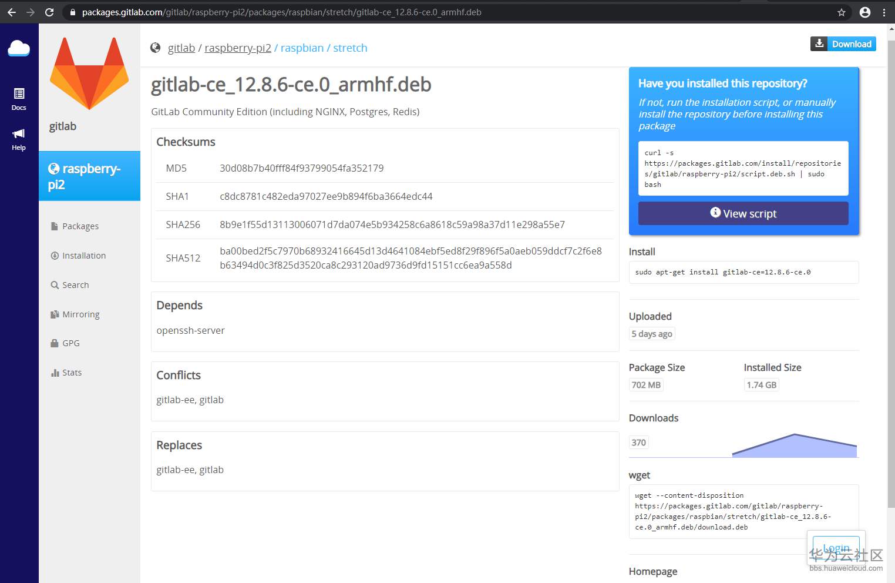The height and width of the screenshot is (583, 895).
Task: Click the 702 MB package size
Action: coord(646,385)
